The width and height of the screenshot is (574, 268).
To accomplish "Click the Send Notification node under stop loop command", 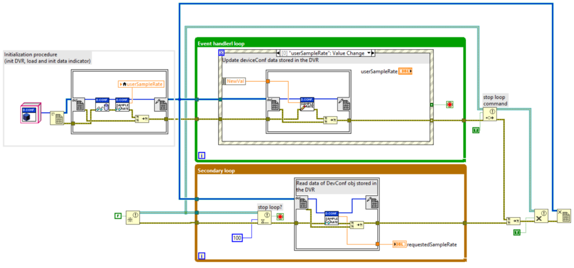I will (489, 114).
